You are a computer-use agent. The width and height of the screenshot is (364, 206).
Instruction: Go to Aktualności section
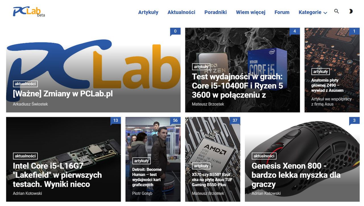pyautogui.click(x=181, y=12)
